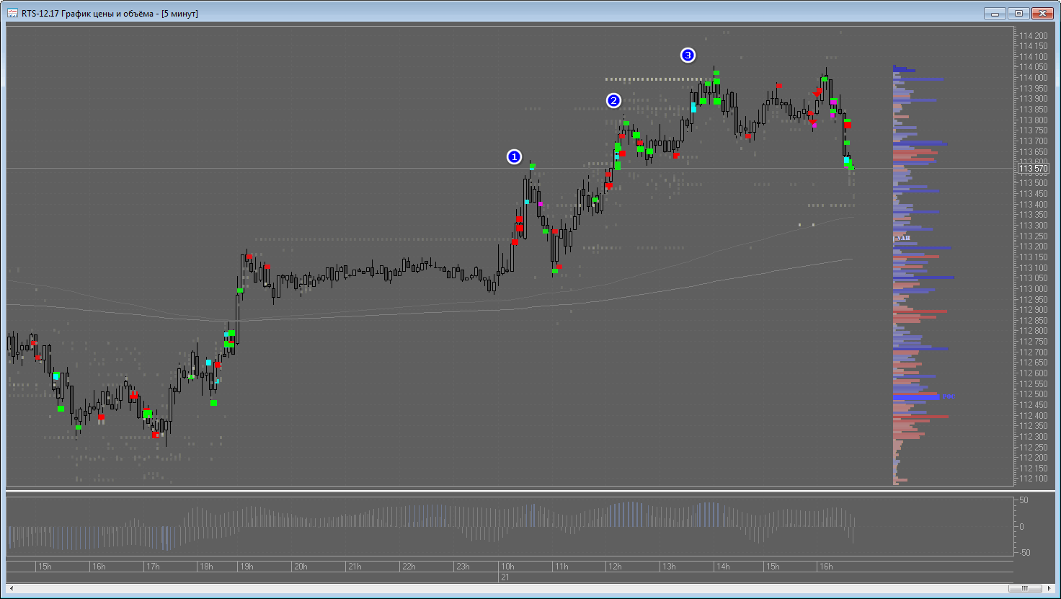The image size is (1061, 599).
Task: Maximize the RTS-12.17 chart window
Action: click(1019, 13)
